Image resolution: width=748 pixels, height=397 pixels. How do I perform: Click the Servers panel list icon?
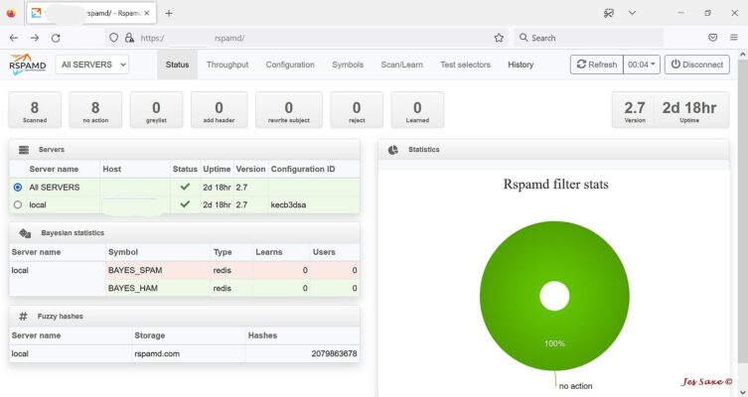tap(24, 150)
